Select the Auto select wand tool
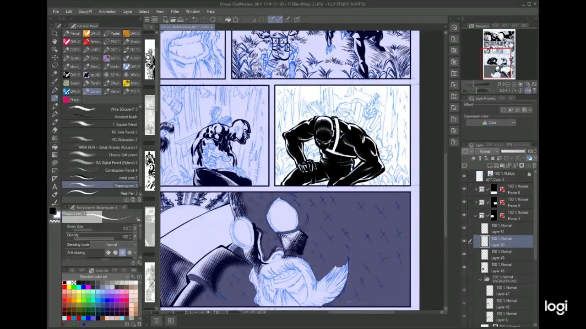586x329 pixels. (54, 74)
